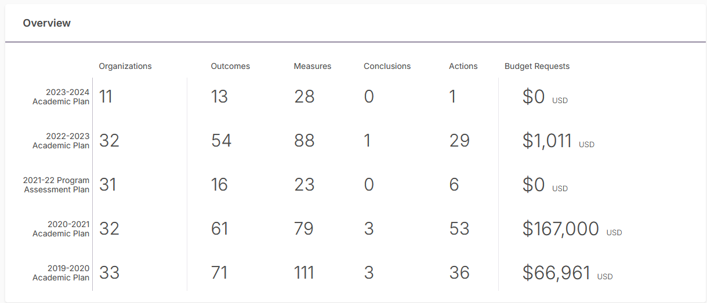Click the 33 organizations count for 2019-2020
The height and width of the screenshot is (303, 707).
[x=109, y=273]
